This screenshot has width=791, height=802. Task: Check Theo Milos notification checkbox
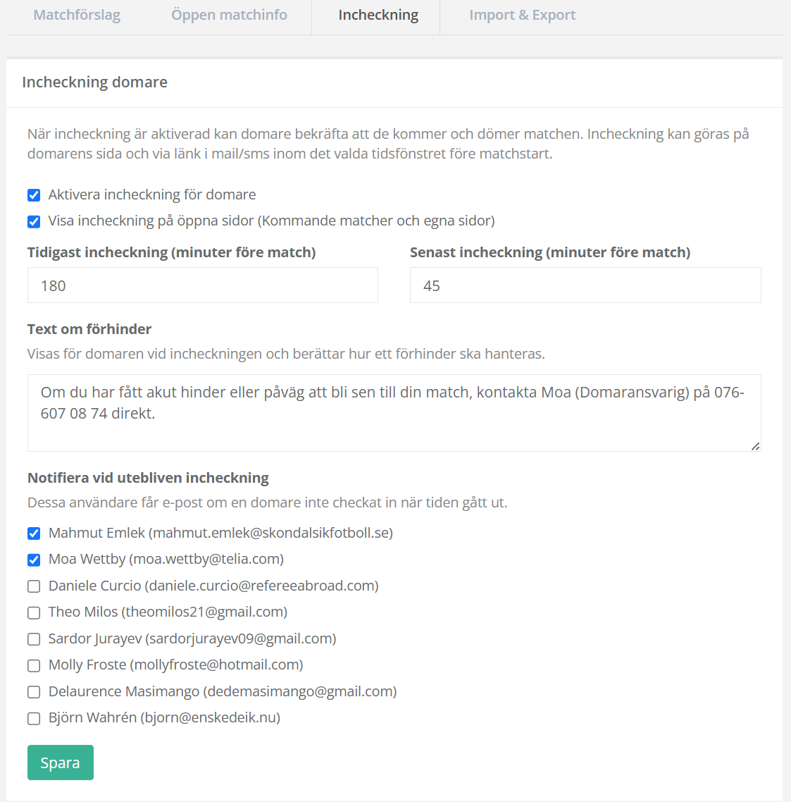coord(34,612)
